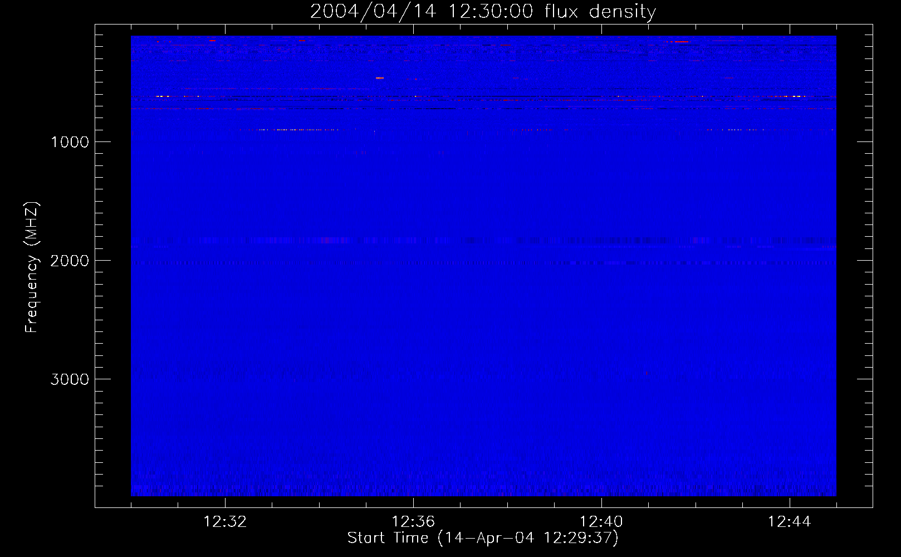The width and height of the screenshot is (901, 557).
Task: Click the 1000 frequency tick label
Action: pos(70,142)
